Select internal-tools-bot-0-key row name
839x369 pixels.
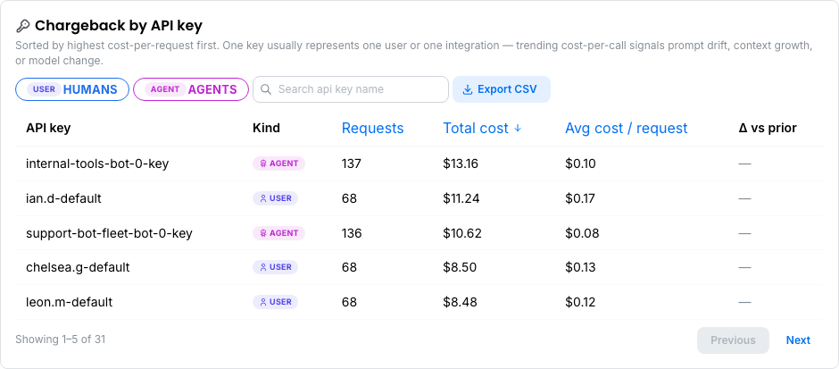pos(97,164)
